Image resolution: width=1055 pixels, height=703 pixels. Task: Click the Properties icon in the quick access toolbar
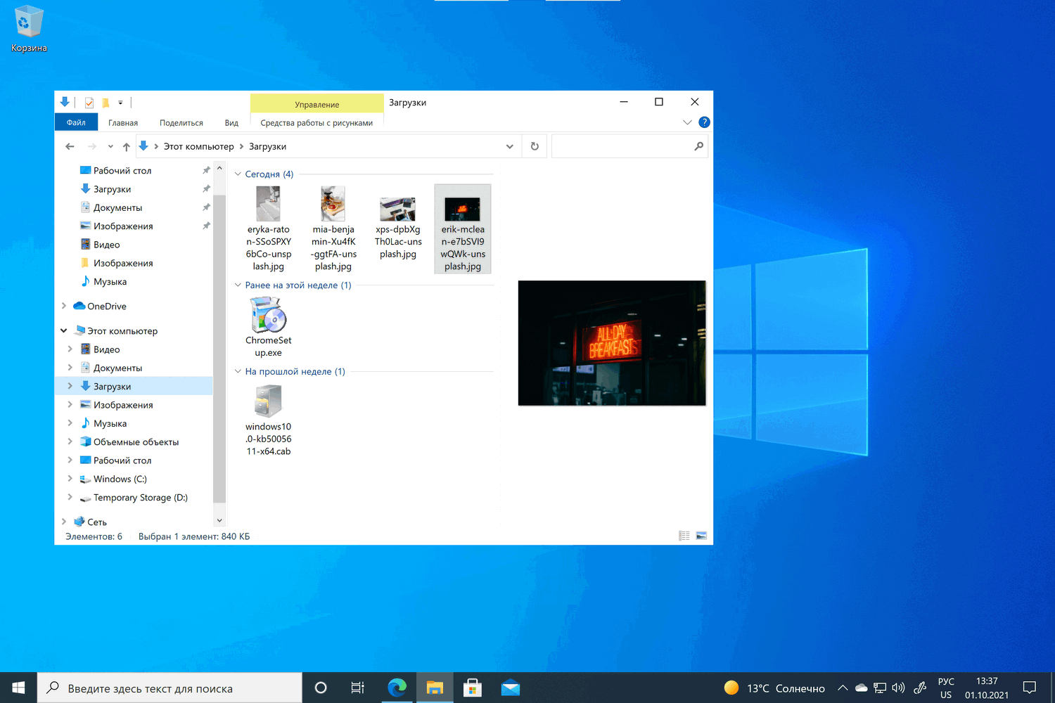89,103
